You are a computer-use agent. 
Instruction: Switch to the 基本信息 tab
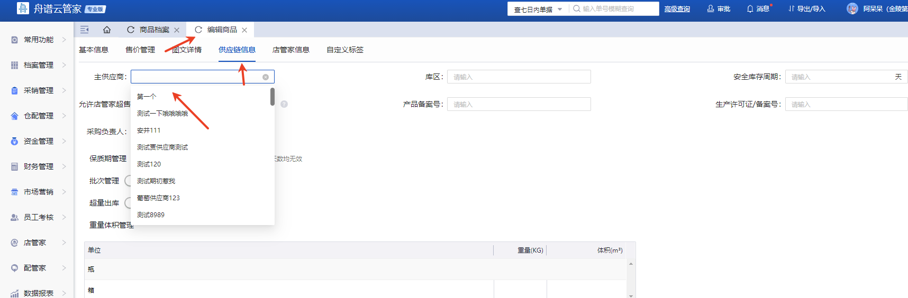94,50
